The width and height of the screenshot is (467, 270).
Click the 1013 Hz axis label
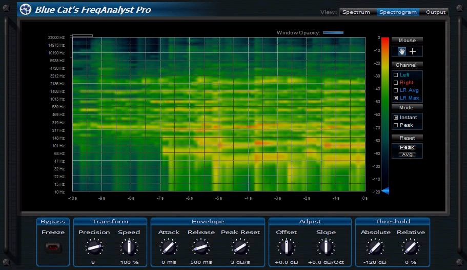pyautogui.click(x=57, y=99)
